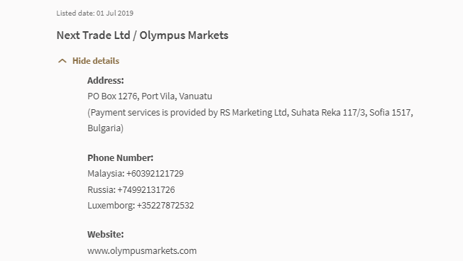This screenshot has width=463, height=261.
Task: Click the Russia phone number +74992131726
Action: (146, 189)
